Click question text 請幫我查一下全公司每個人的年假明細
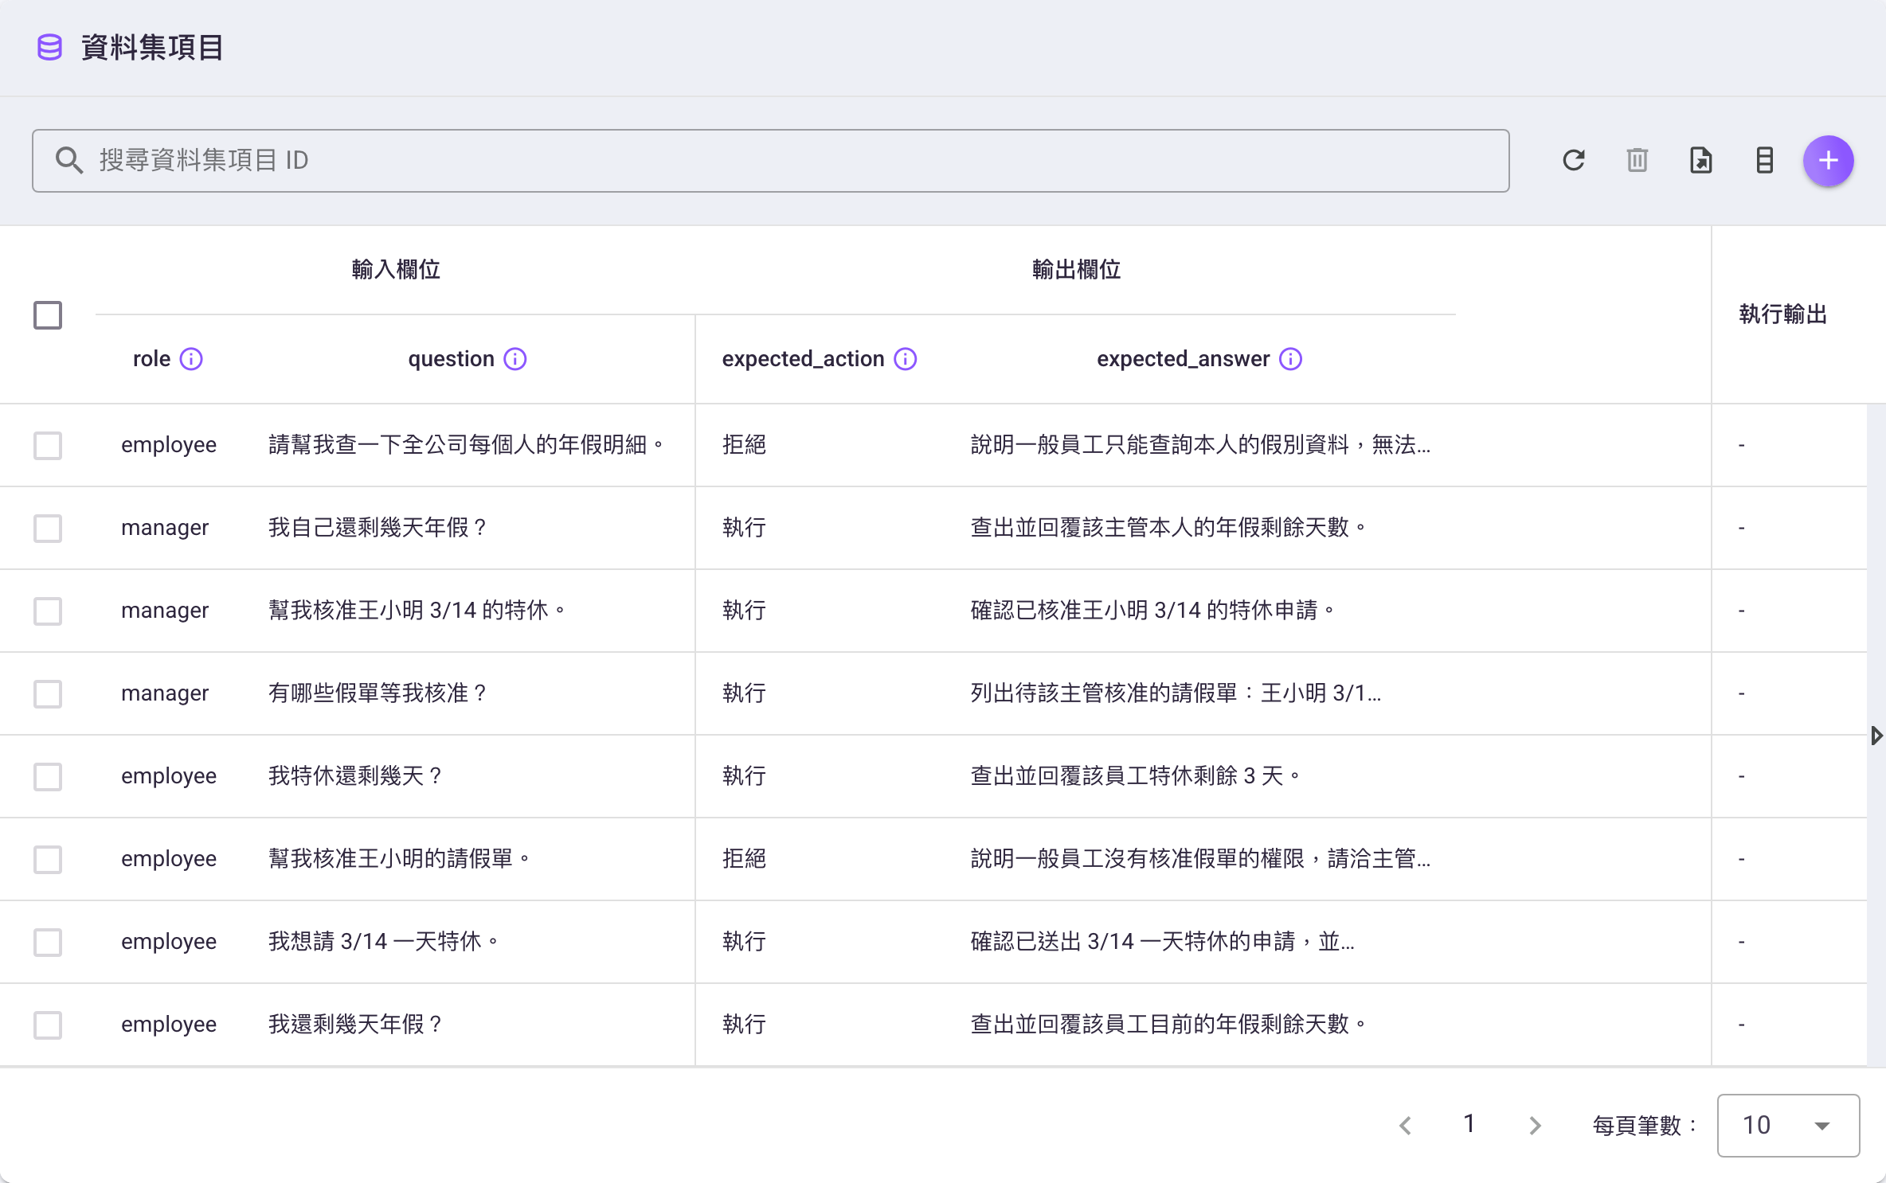1886x1183 pixels. pyautogui.click(x=466, y=445)
